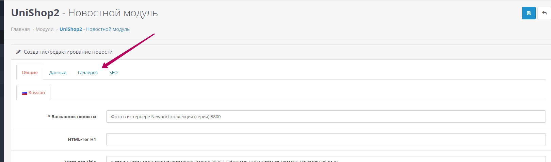Select the Russian language tab

(x=33, y=93)
